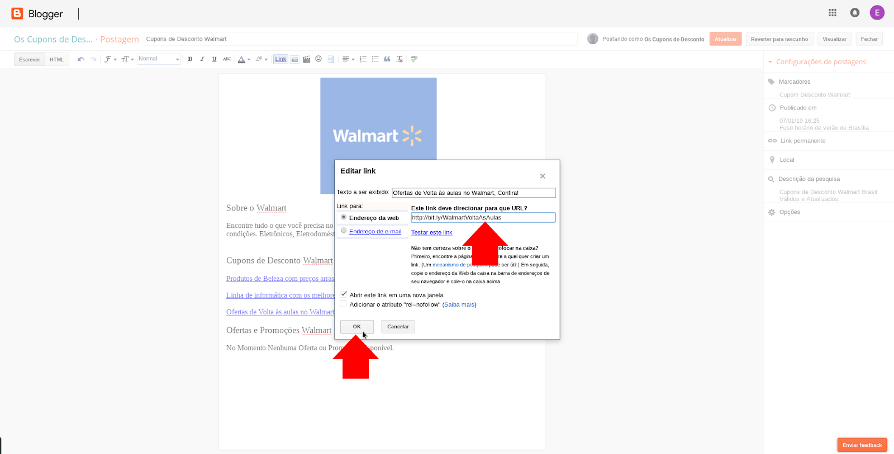894x454 pixels.
Task: Switch to the HTML tab
Action: tap(57, 60)
